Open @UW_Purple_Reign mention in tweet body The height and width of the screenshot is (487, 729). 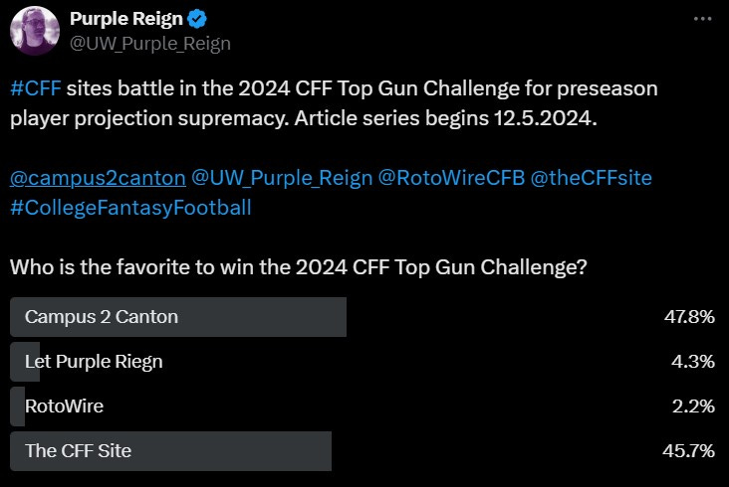coord(282,178)
